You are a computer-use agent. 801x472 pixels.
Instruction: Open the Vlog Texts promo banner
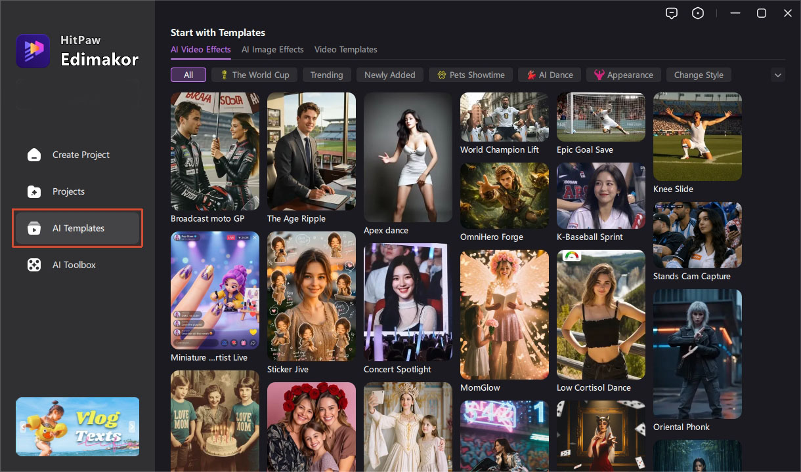(x=77, y=426)
